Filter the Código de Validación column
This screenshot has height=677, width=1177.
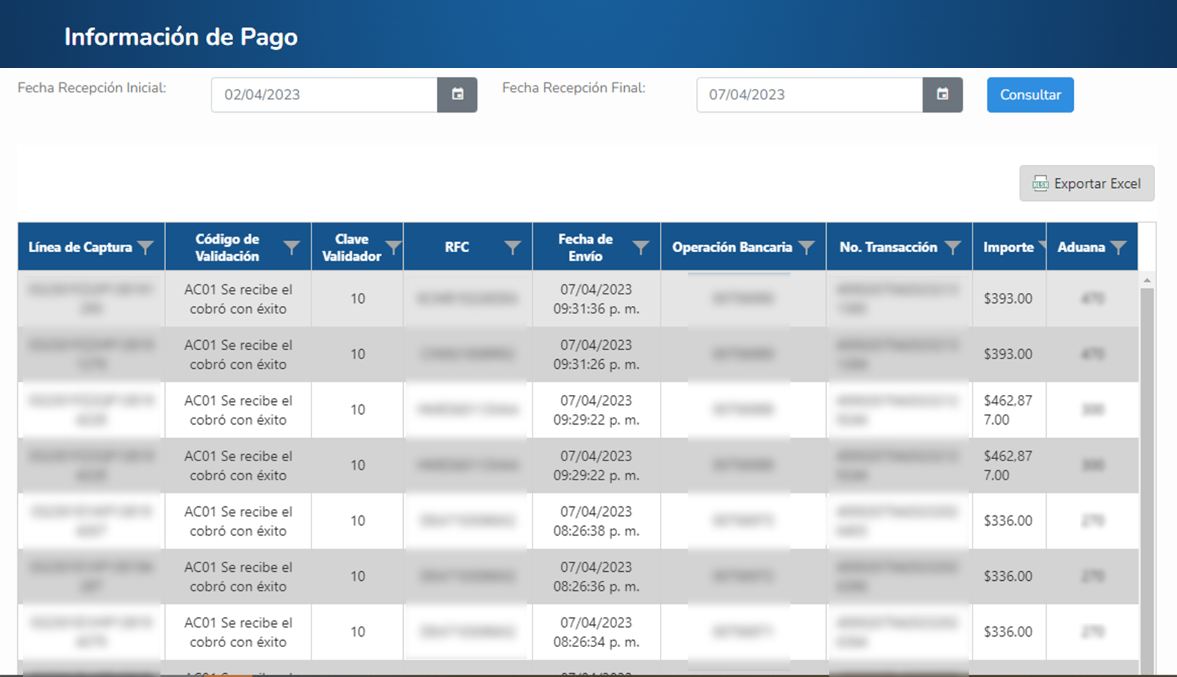click(292, 247)
